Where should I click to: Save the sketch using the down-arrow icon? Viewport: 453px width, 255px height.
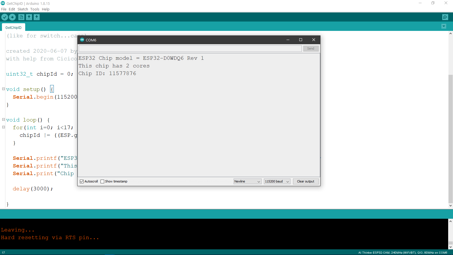37,17
